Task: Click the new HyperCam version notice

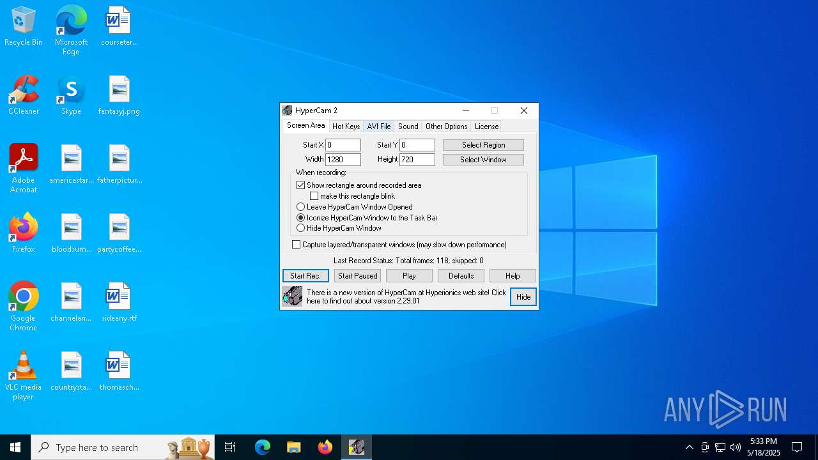Action: tap(406, 296)
